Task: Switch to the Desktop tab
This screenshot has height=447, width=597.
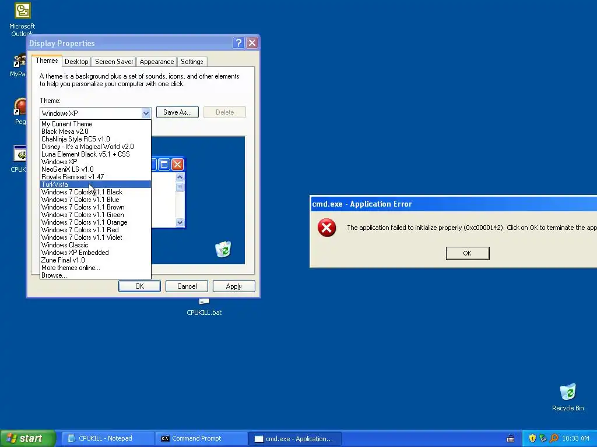Action: pyautogui.click(x=76, y=62)
